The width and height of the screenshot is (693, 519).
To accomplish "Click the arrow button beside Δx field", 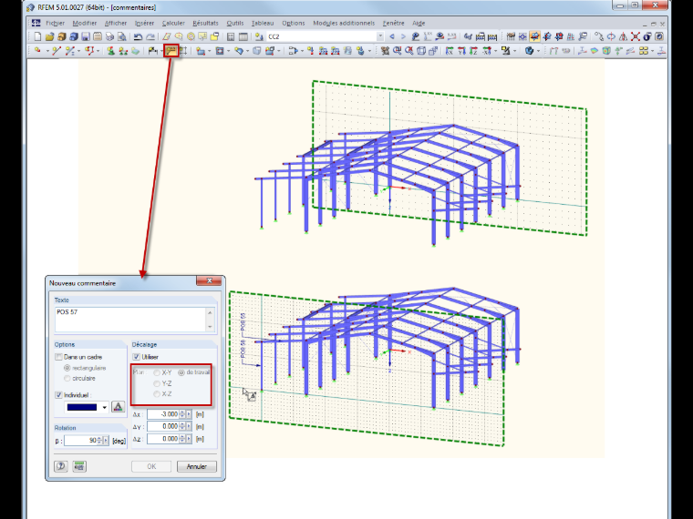I will click(x=189, y=414).
